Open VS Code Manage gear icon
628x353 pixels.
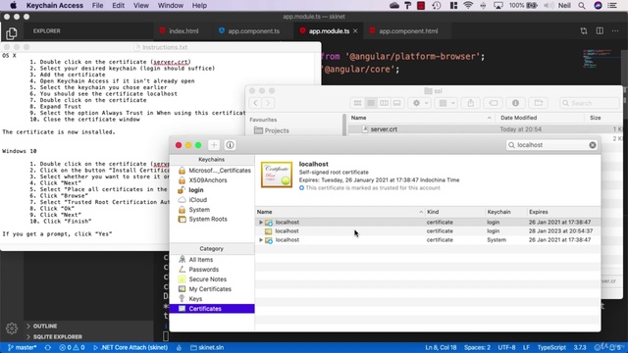coord(12,328)
